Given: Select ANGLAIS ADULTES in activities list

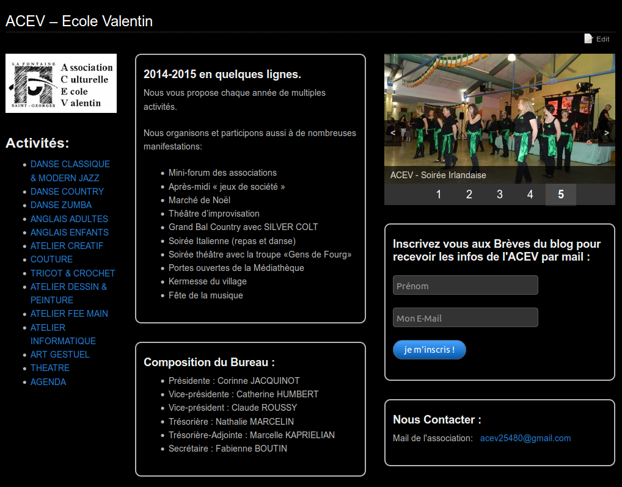Looking at the screenshot, I should tap(69, 219).
